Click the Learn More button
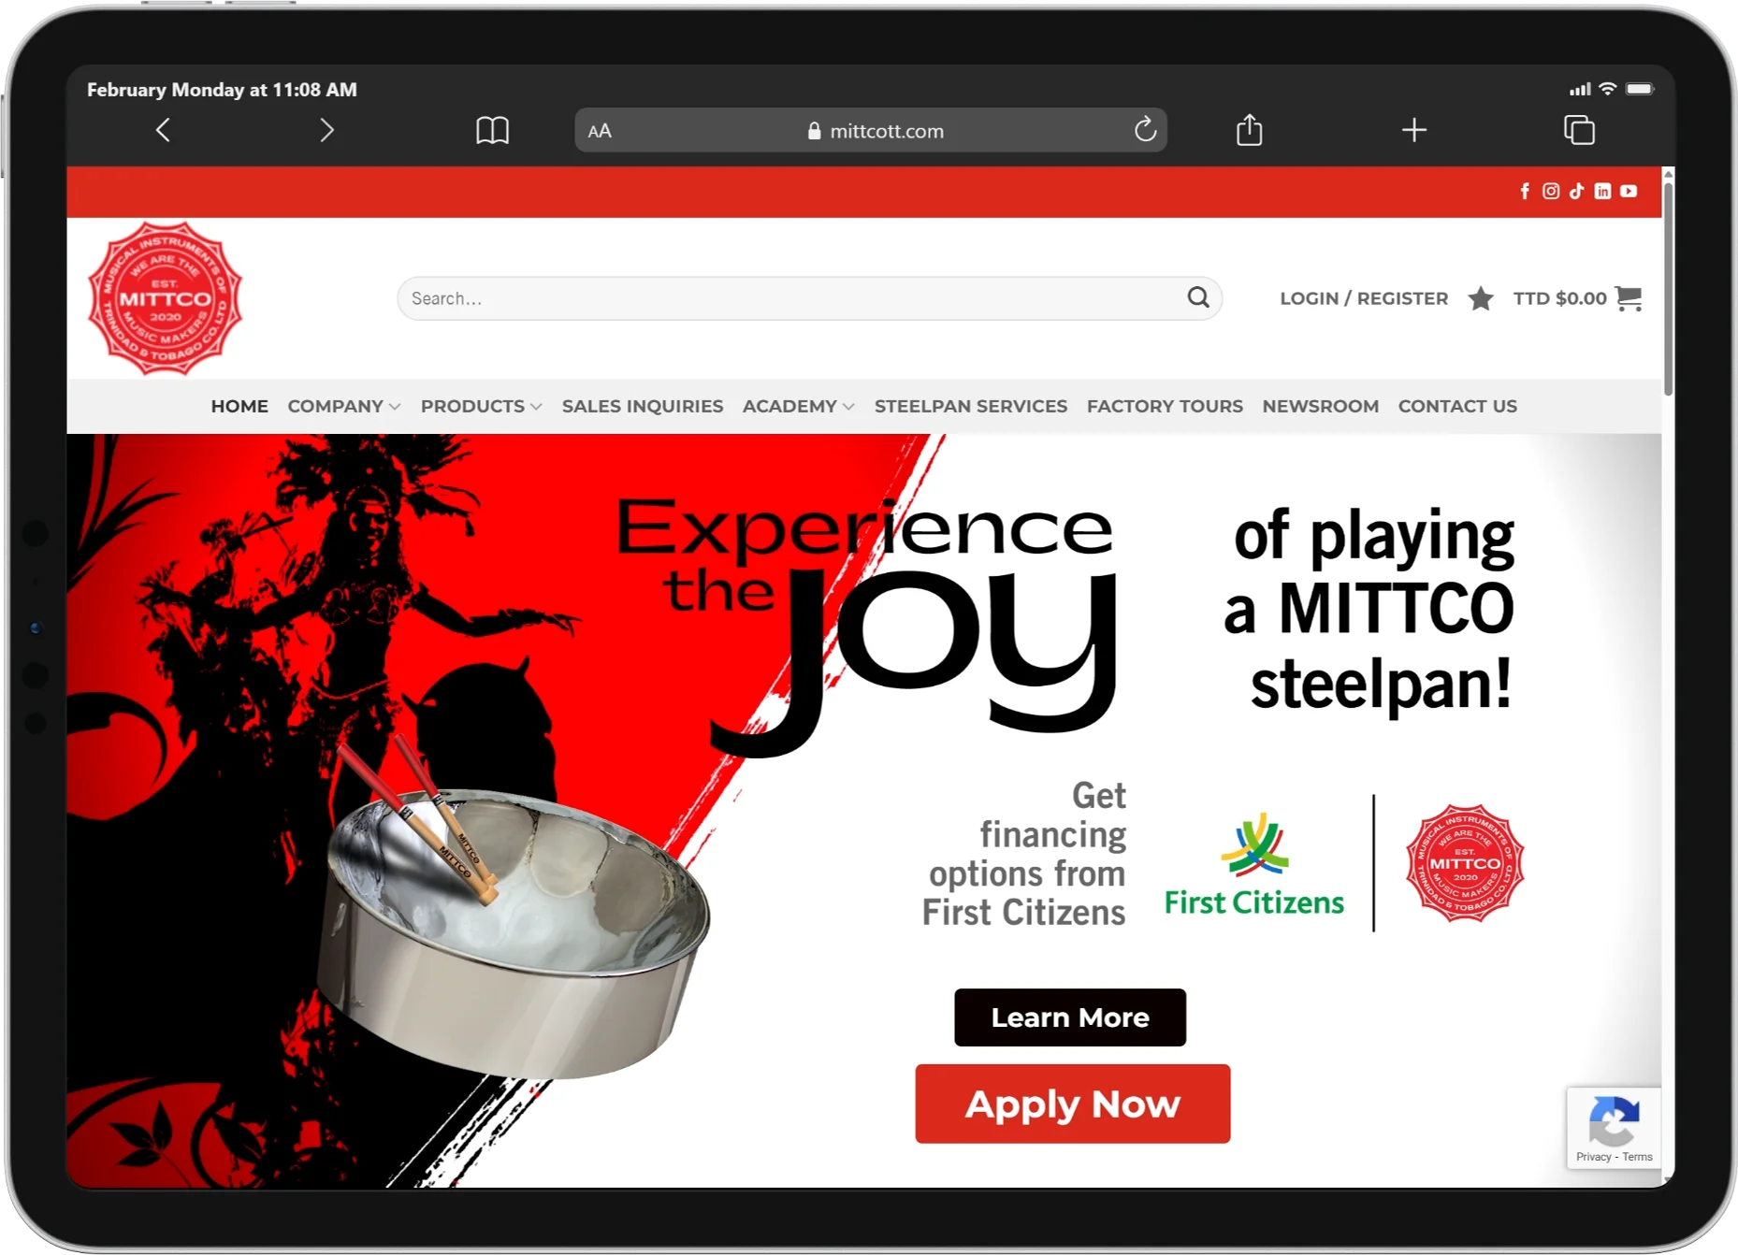Viewport: 1738px width, 1255px height. point(1070,1017)
